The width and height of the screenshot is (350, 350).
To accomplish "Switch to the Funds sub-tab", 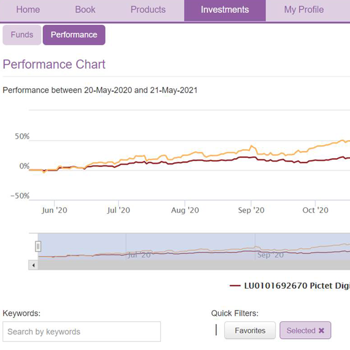I will 22,35.
